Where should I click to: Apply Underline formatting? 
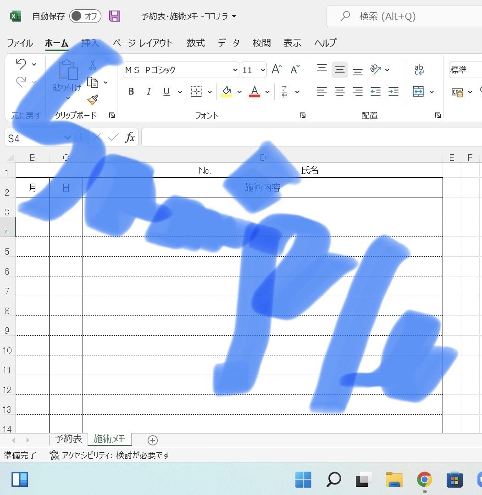click(166, 91)
